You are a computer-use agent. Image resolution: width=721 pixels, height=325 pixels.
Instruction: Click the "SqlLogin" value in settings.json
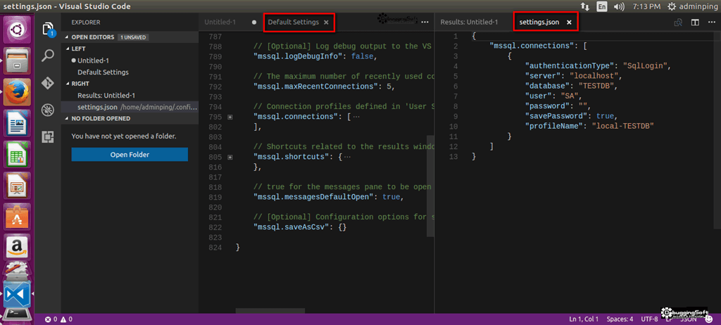point(645,66)
